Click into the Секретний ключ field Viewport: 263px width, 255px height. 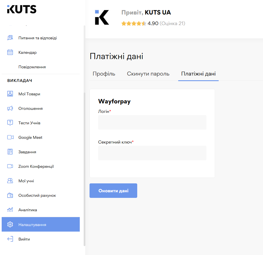tap(152, 153)
